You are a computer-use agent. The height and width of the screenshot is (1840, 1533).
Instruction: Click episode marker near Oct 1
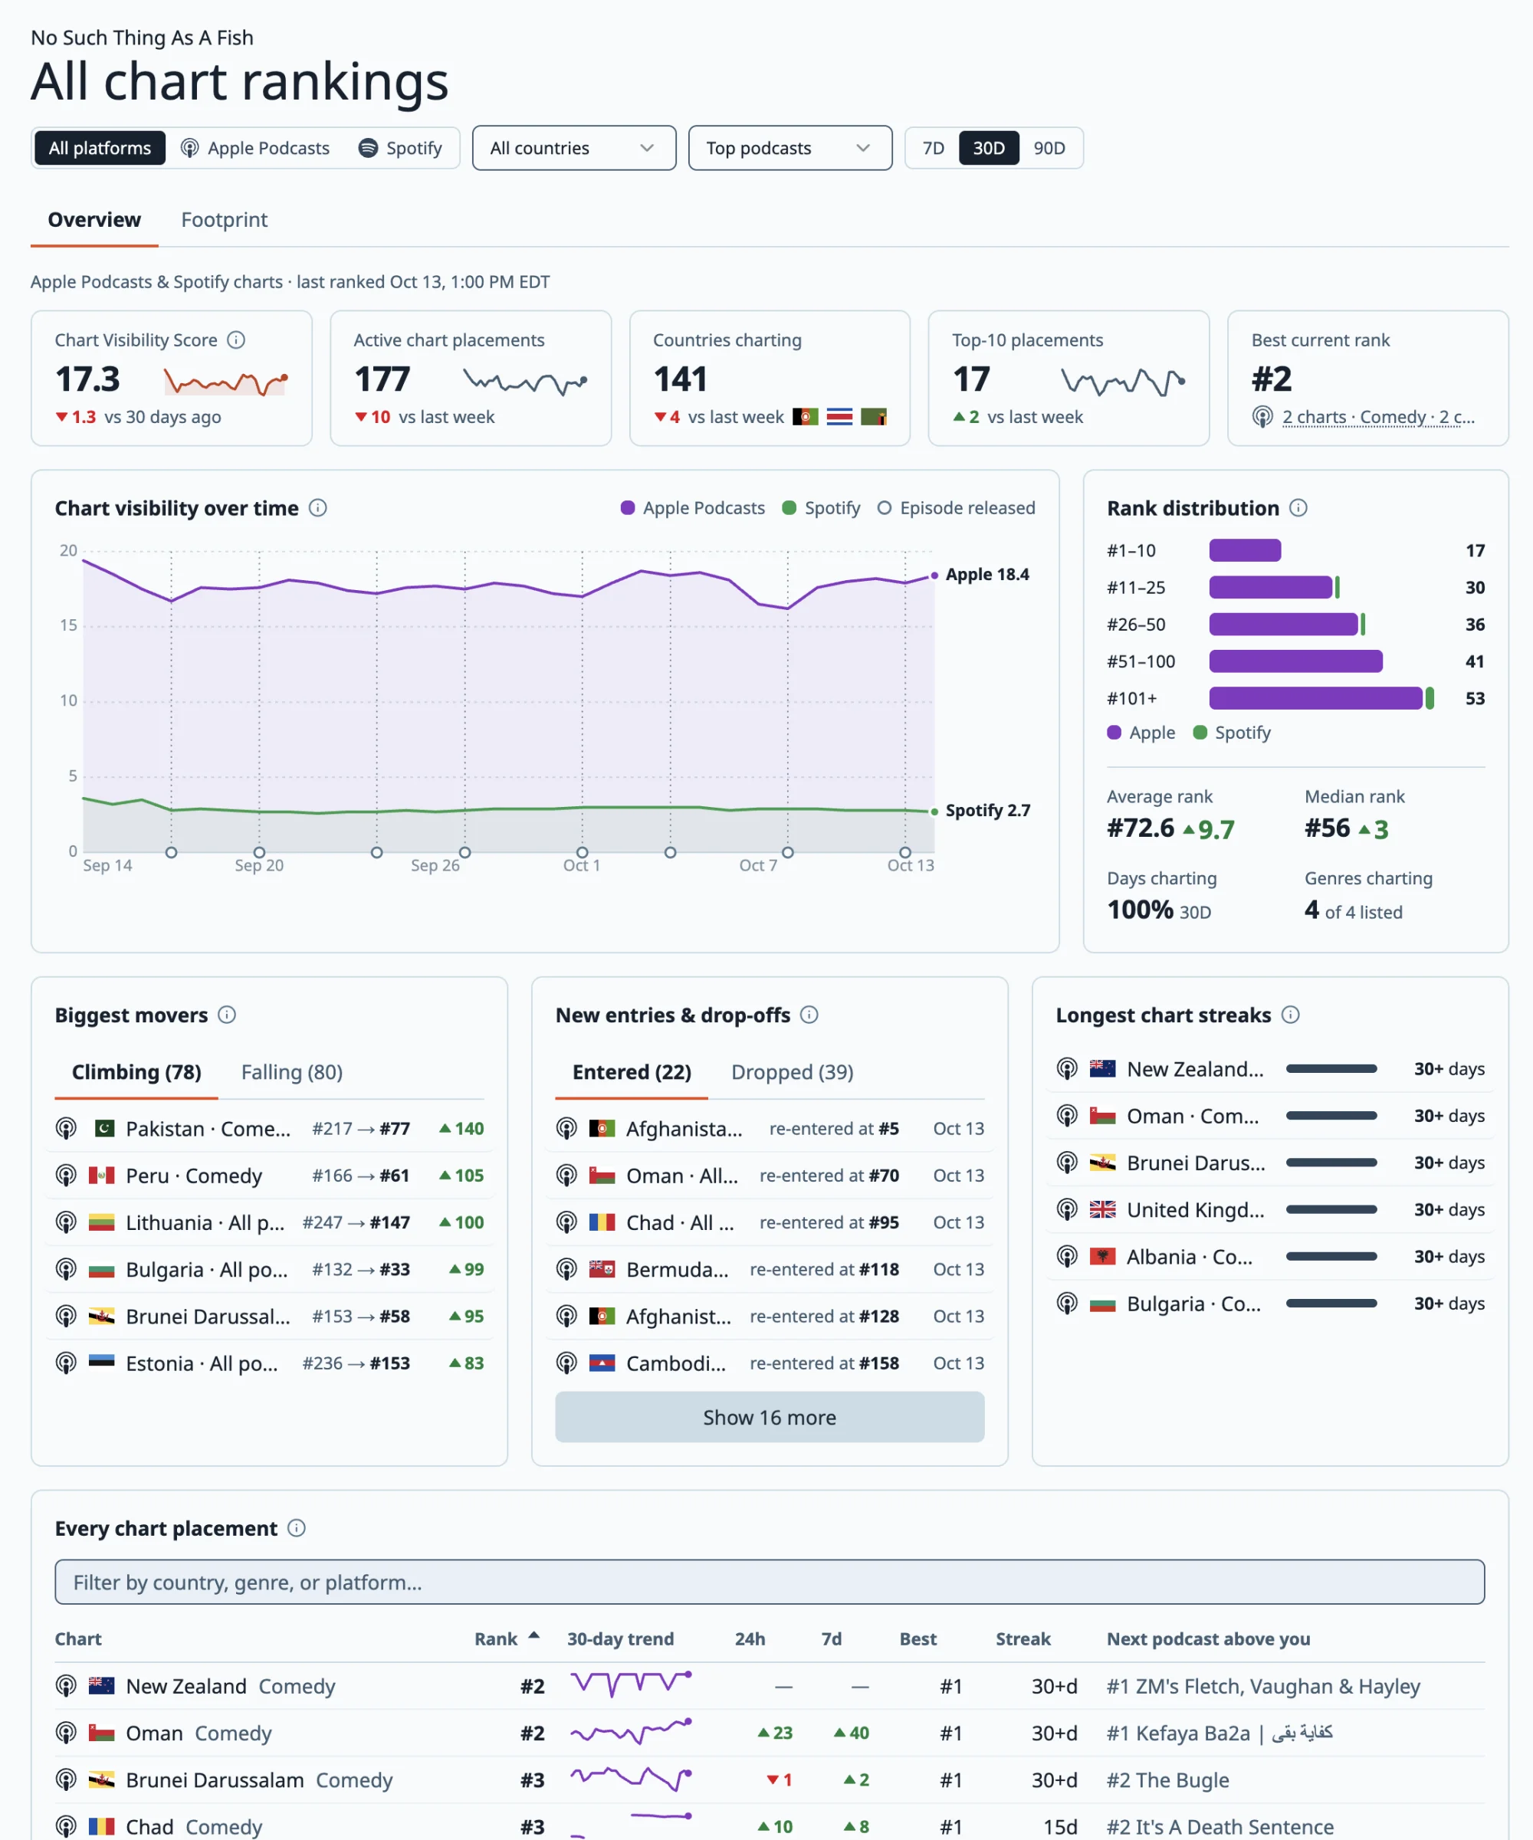[x=582, y=852]
